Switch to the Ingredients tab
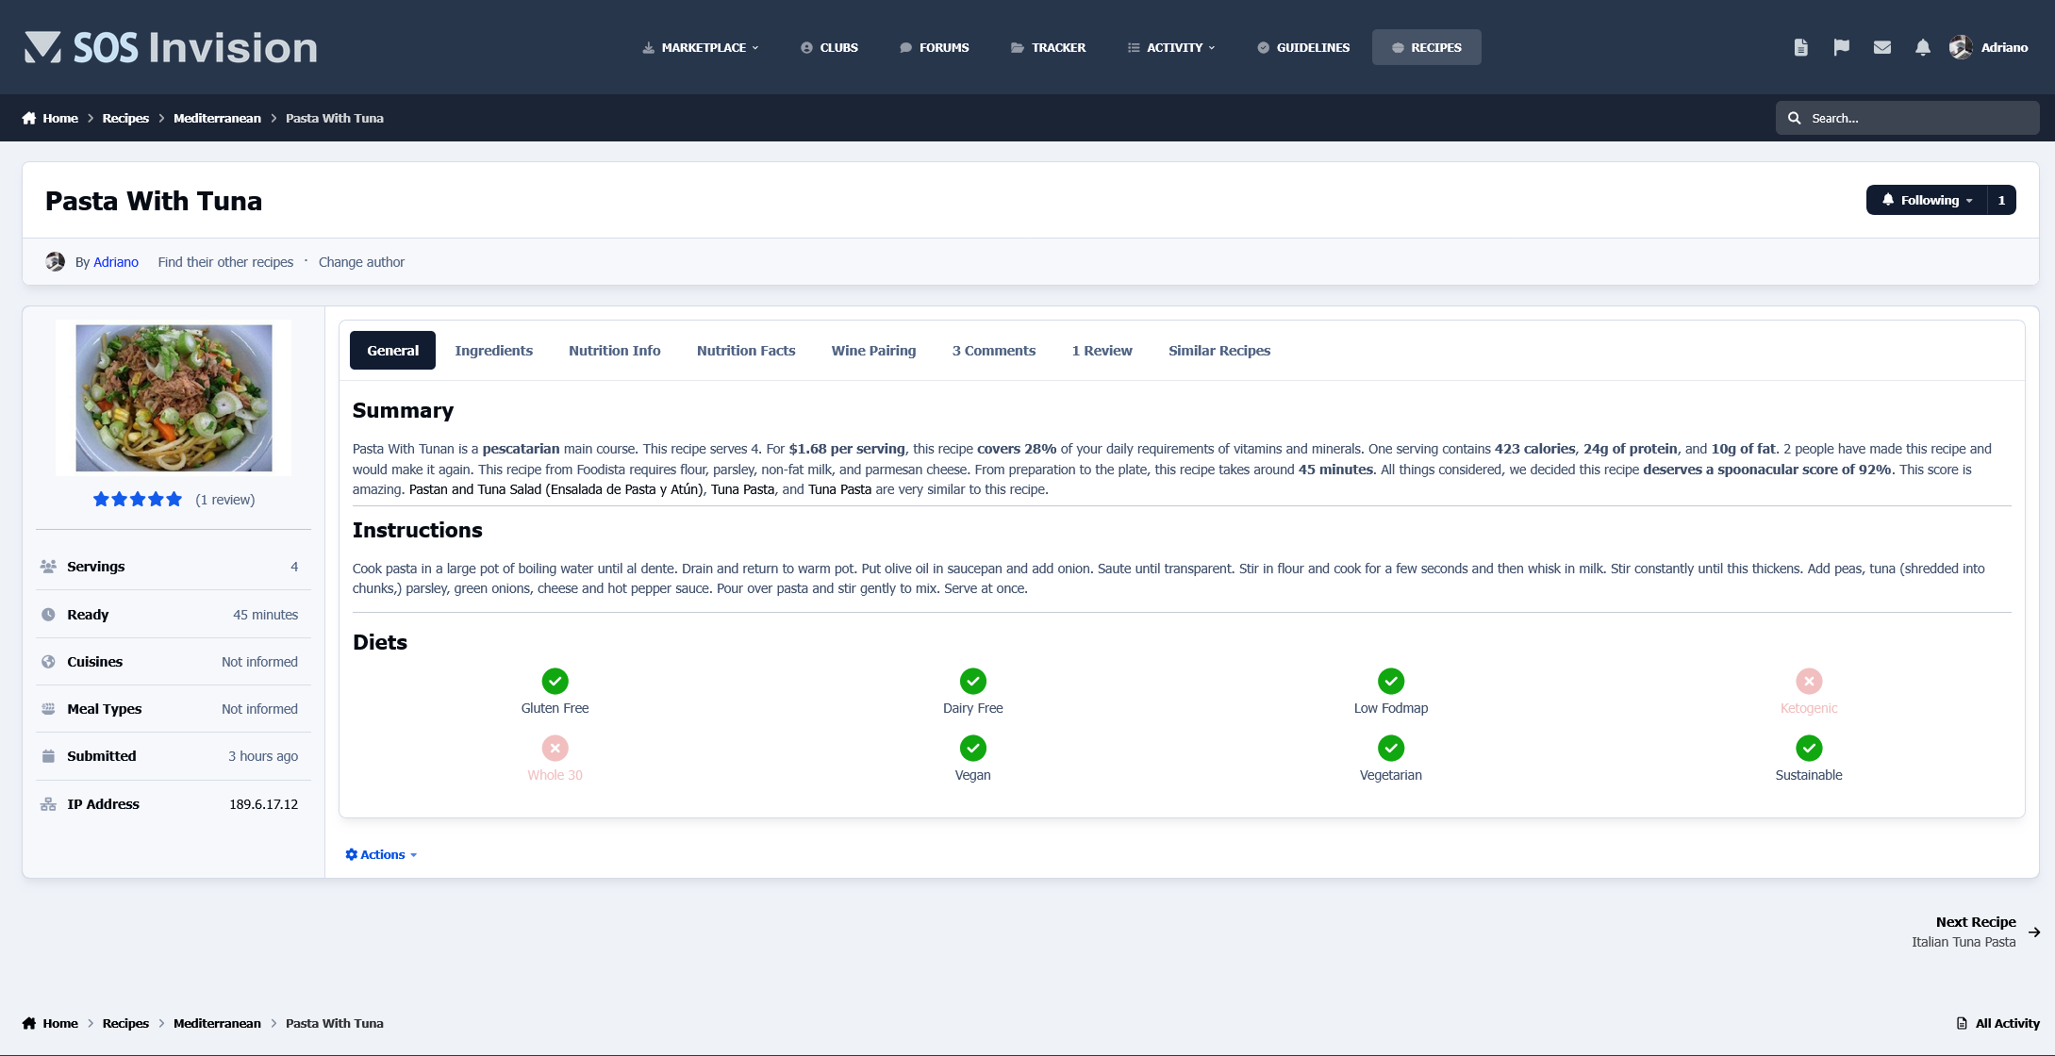Image resolution: width=2055 pixels, height=1056 pixels. click(493, 351)
